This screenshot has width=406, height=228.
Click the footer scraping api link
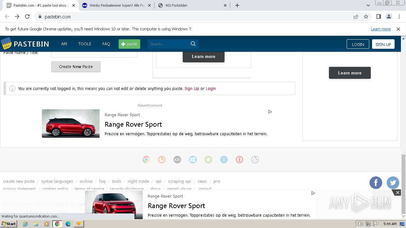coord(180,181)
